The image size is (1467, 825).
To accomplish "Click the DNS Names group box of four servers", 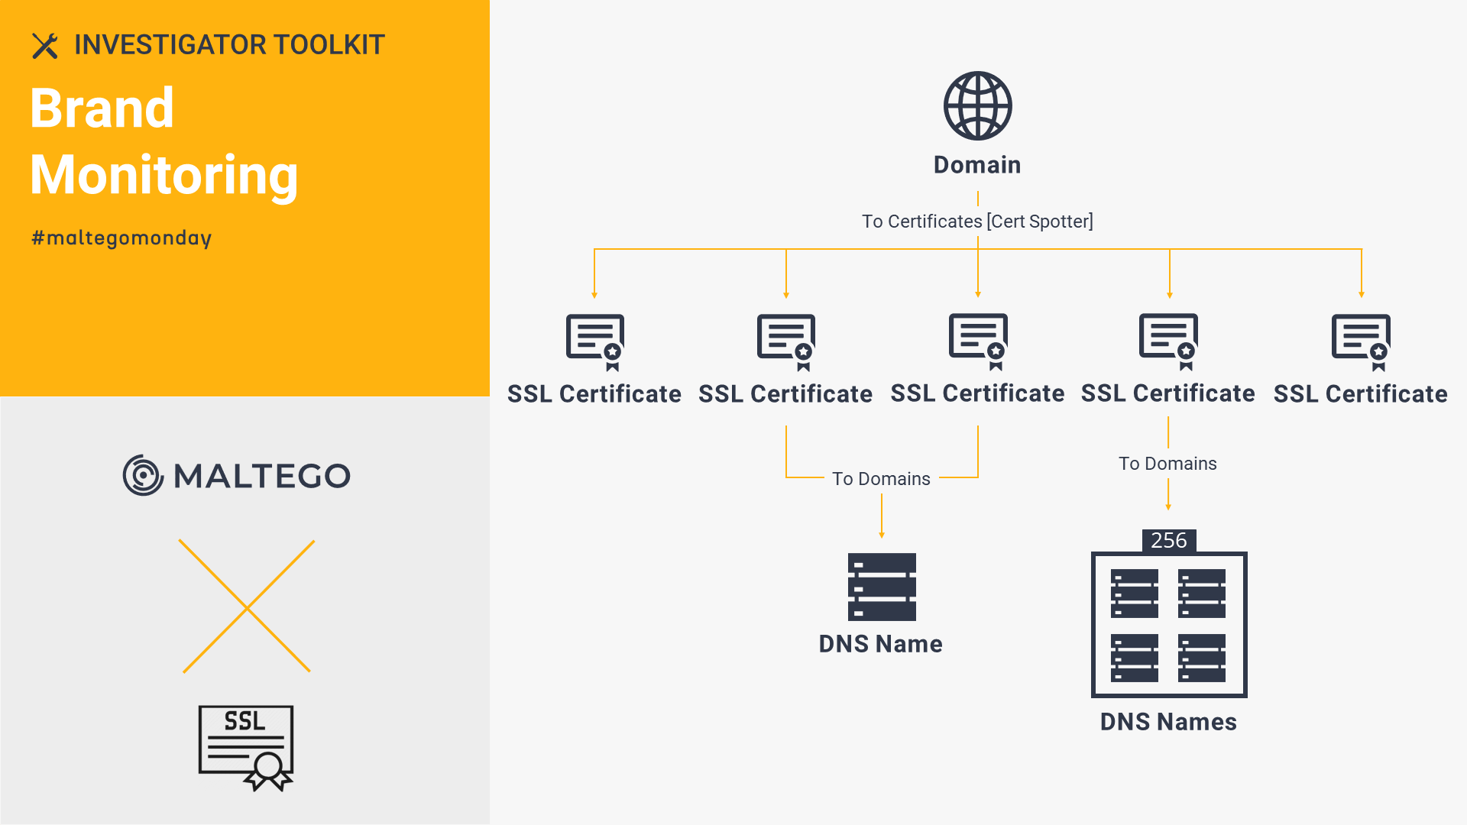I will tap(1169, 625).
